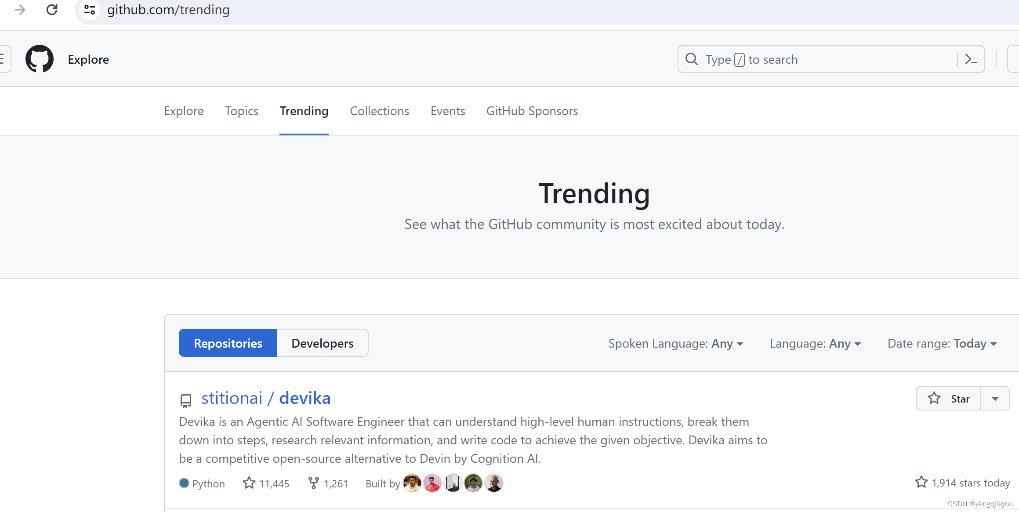Image resolution: width=1019 pixels, height=512 pixels.
Task: Open the 11,445 stargazers link
Action: coord(266,483)
